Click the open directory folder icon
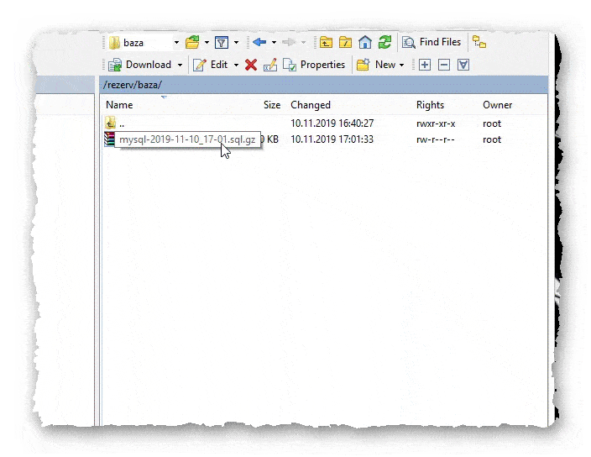 [x=192, y=42]
